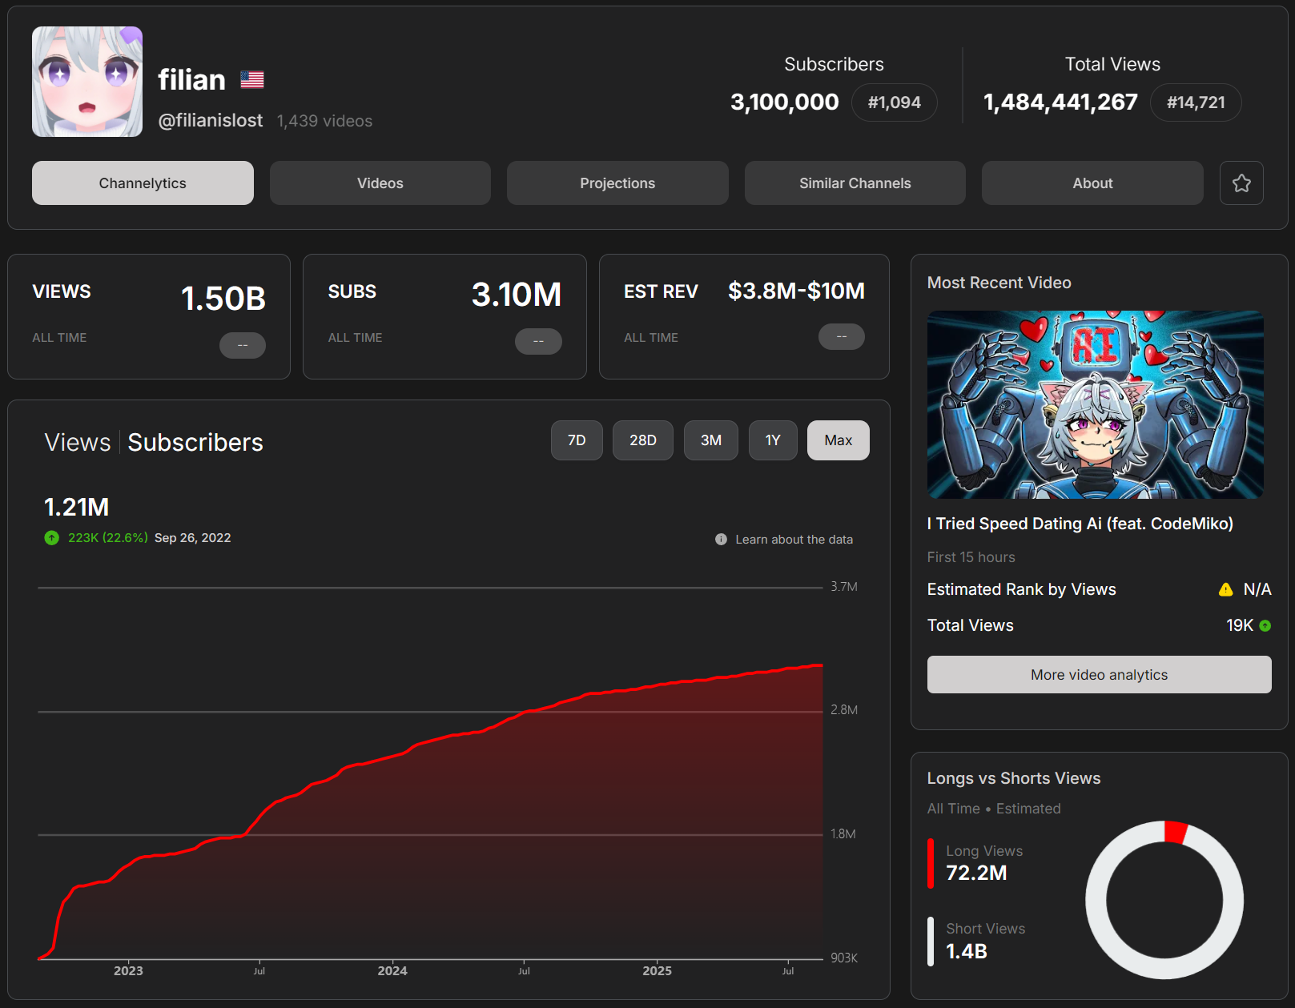Open the Projections tab
The image size is (1295, 1008).
[x=617, y=183]
